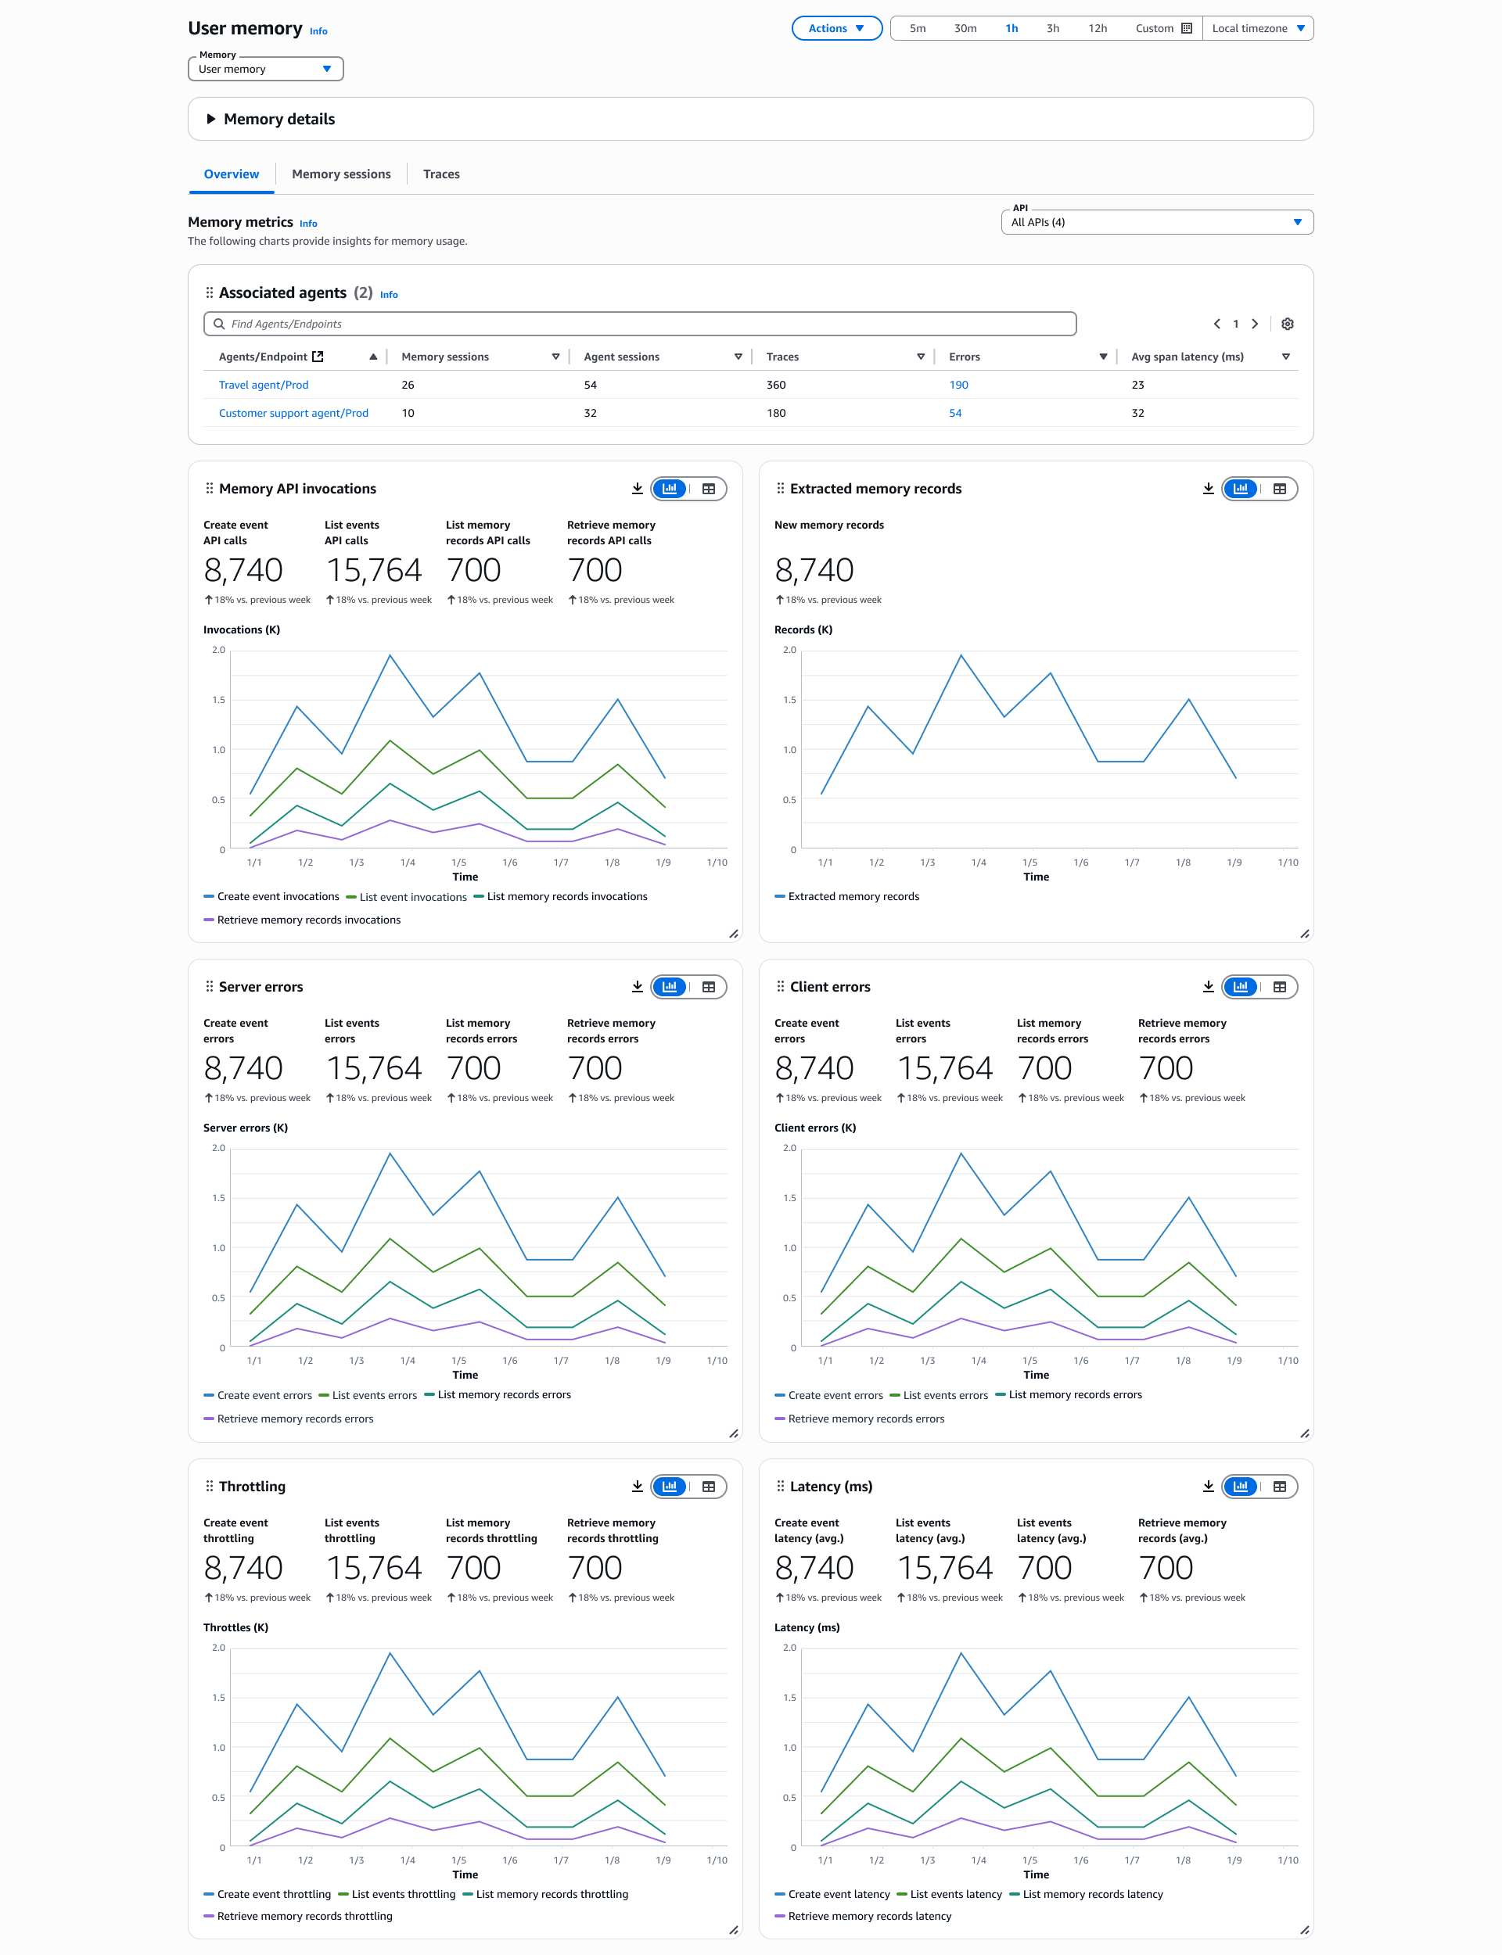Toggle the Create event invocations legend swatch
Viewport: 1502px width, 1955px height.
coord(208,896)
